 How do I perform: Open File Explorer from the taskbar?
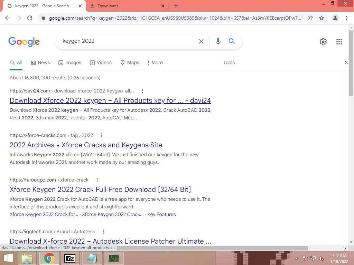pos(27,258)
